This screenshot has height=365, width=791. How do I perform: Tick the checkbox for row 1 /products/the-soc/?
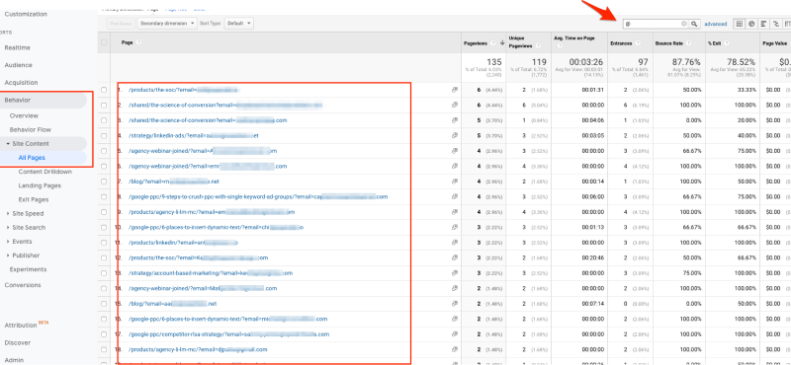point(104,90)
